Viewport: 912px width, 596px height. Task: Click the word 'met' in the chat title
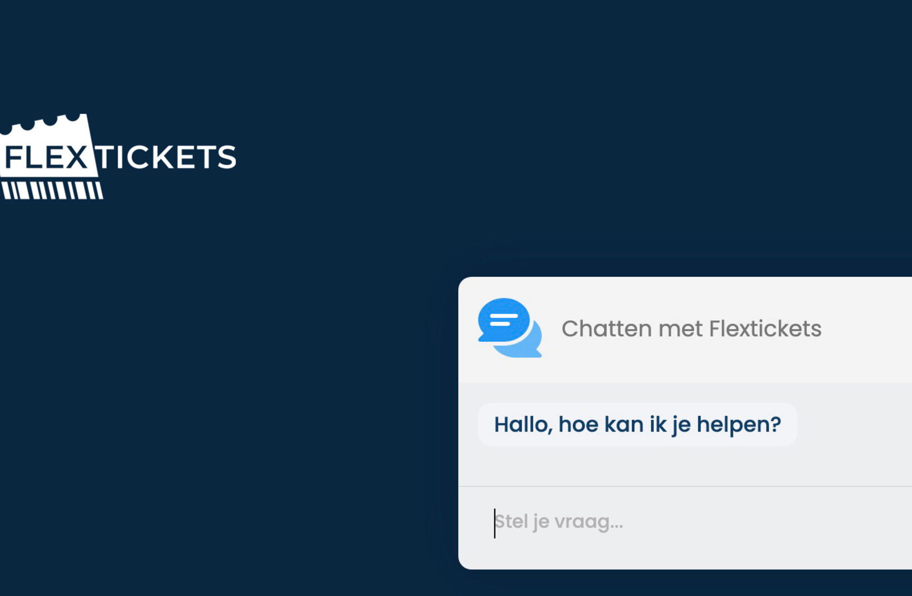680,329
